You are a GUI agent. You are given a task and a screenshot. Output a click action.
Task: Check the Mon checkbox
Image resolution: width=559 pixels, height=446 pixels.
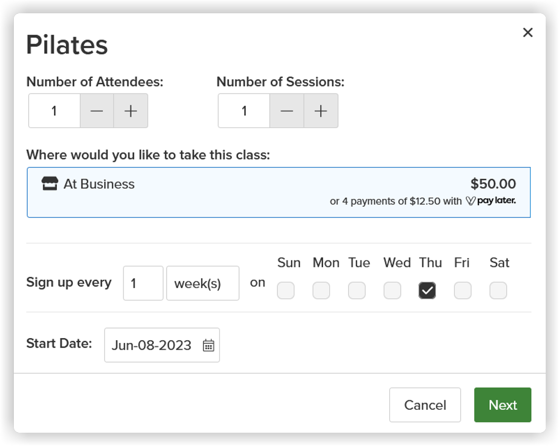point(321,290)
